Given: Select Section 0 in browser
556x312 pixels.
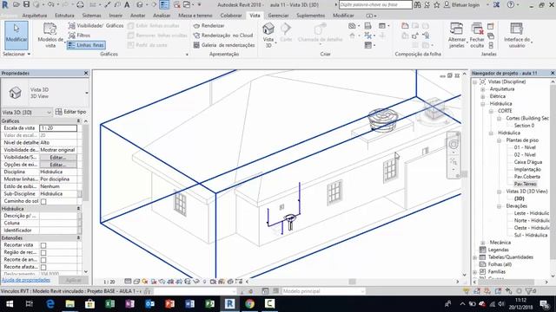Looking at the screenshot, I should tap(524, 126).
